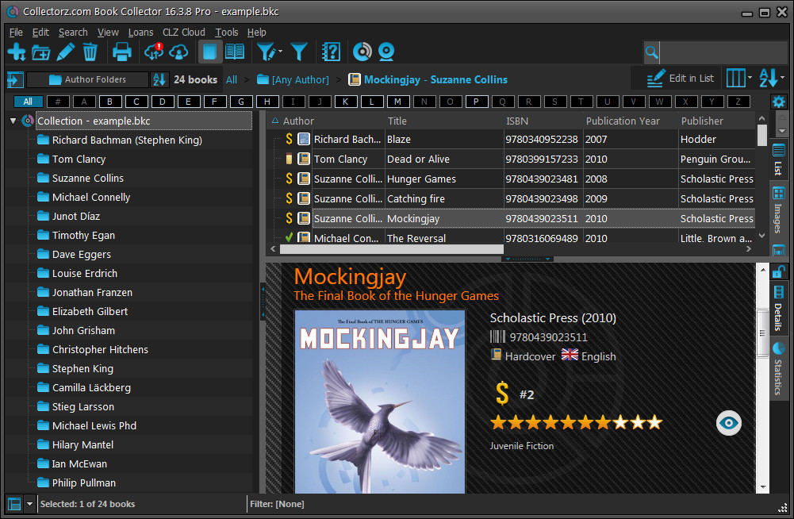The height and width of the screenshot is (519, 794).
Task: Click the 'All' breadcrumb link
Action: 232,79
